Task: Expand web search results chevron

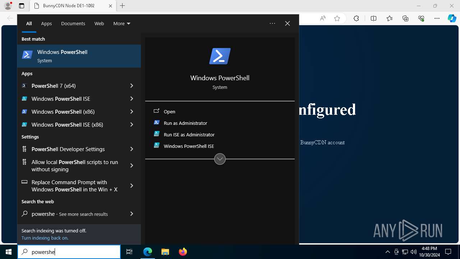Action: [132, 214]
